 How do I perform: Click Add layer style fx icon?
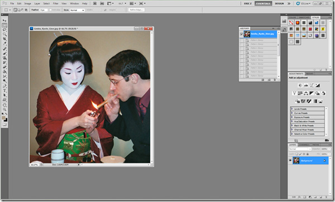299,197
